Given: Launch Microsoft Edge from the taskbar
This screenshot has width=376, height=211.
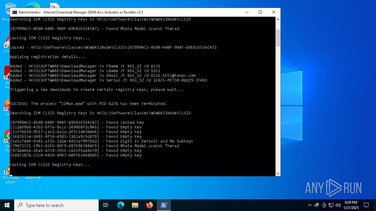Looking at the screenshot, I should click(x=121, y=205).
